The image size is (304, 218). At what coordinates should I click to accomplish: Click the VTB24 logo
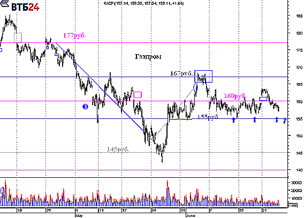pyautogui.click(x=20, y=6)
